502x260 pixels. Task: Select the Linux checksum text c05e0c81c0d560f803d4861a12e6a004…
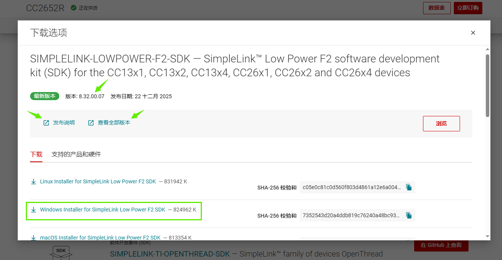[352, 187]
